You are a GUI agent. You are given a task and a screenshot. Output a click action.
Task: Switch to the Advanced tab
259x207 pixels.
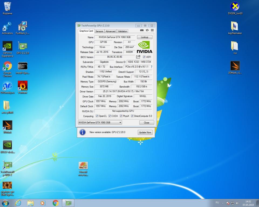(110, 31)
